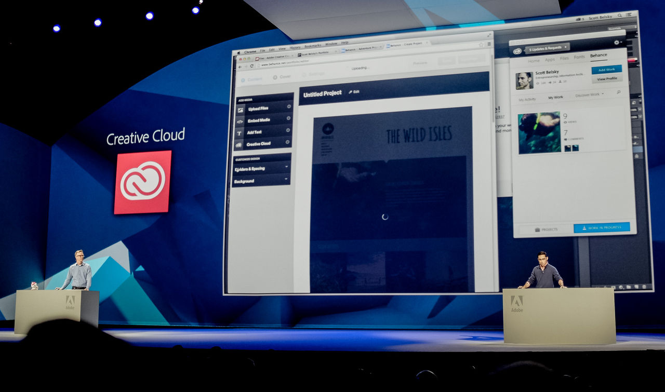Image resolution: width=665 pixels, height=392 pixels.
Task: Switch to Scott Belsky's Portfolio browser tab
Action: pyautogui.click(x=317, y=53)
